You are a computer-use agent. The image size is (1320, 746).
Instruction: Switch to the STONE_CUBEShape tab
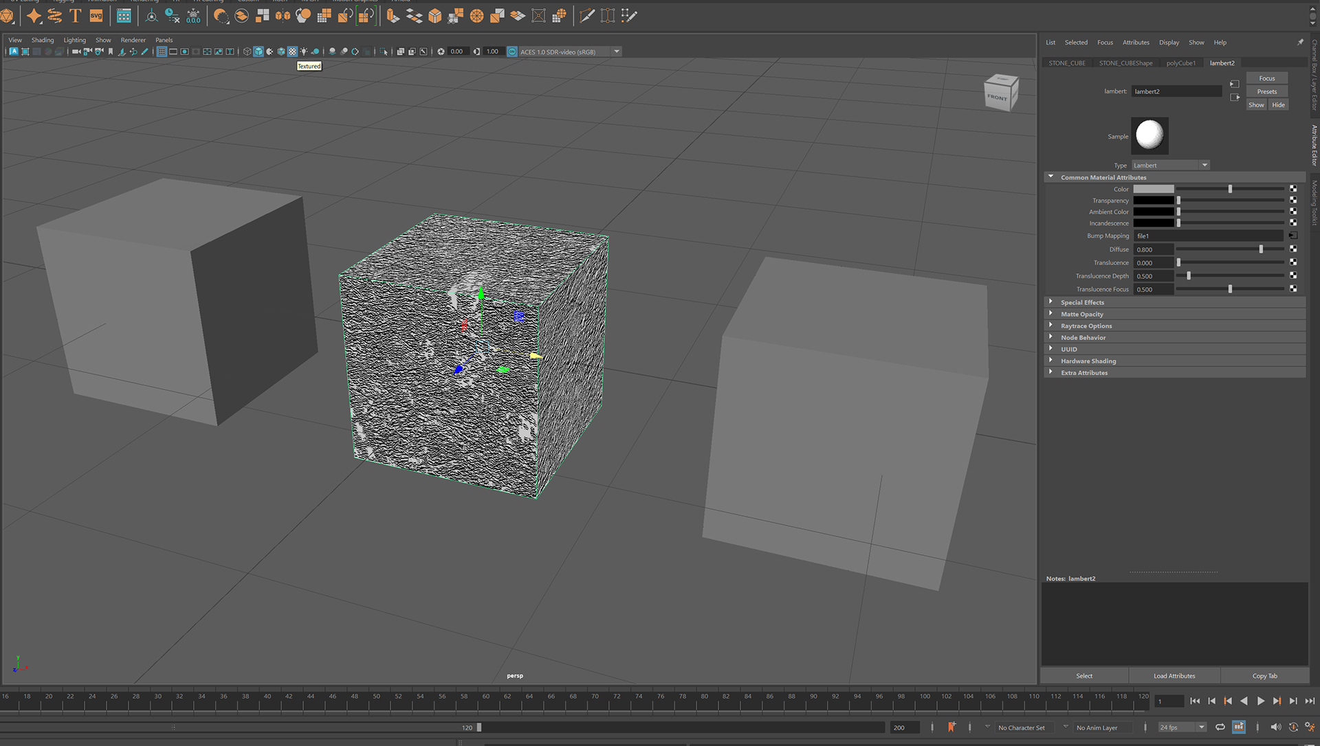[x=1125, y=63]
